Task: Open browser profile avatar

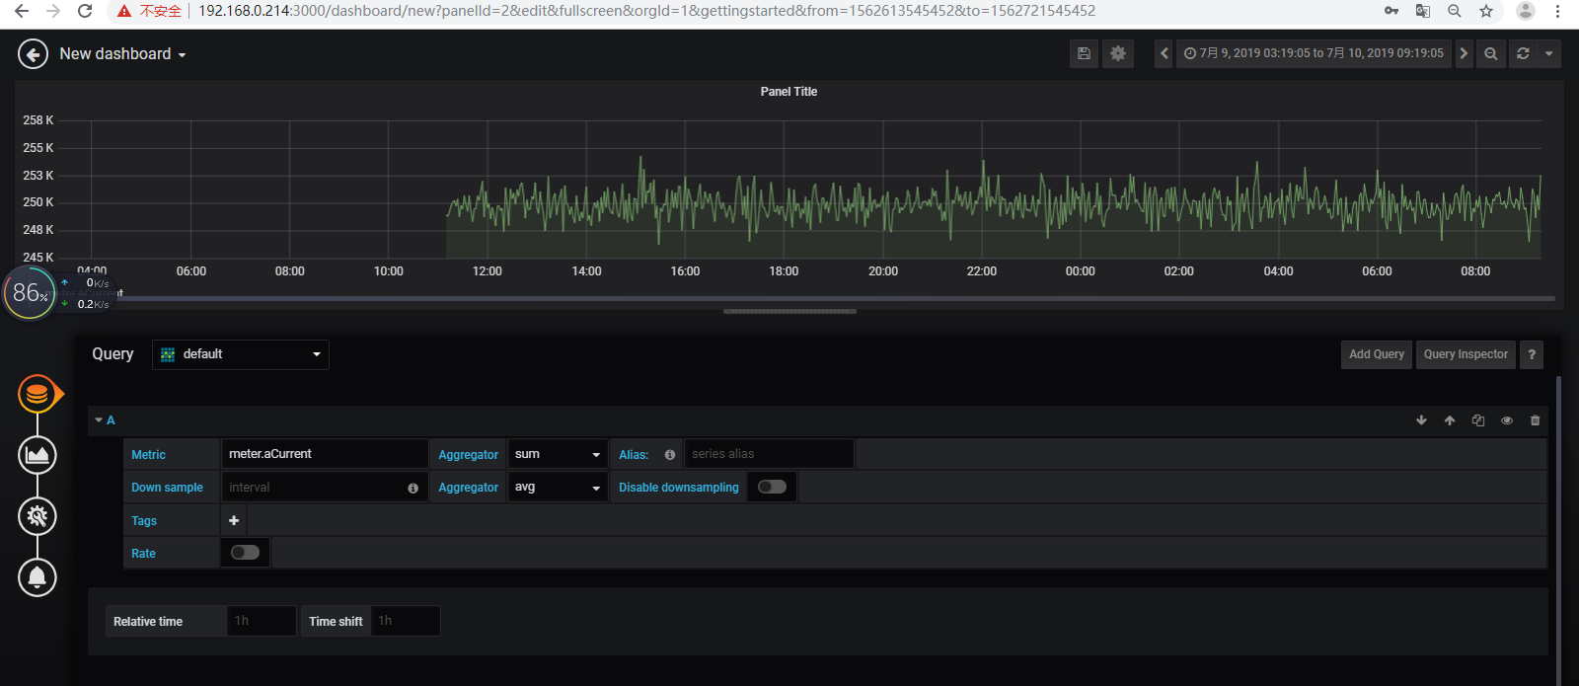Action: [1526, 11]
